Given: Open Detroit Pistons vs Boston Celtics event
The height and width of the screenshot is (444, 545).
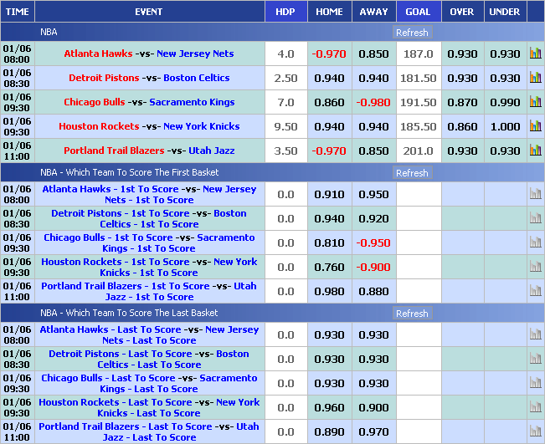Looking at the screenshot, I should [149, 78].
